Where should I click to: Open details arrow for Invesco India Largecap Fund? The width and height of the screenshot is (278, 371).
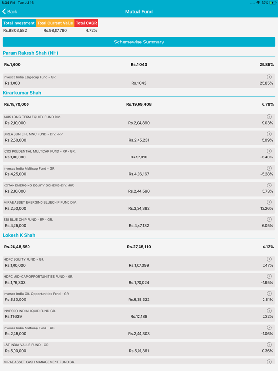[x=269, y=77]
